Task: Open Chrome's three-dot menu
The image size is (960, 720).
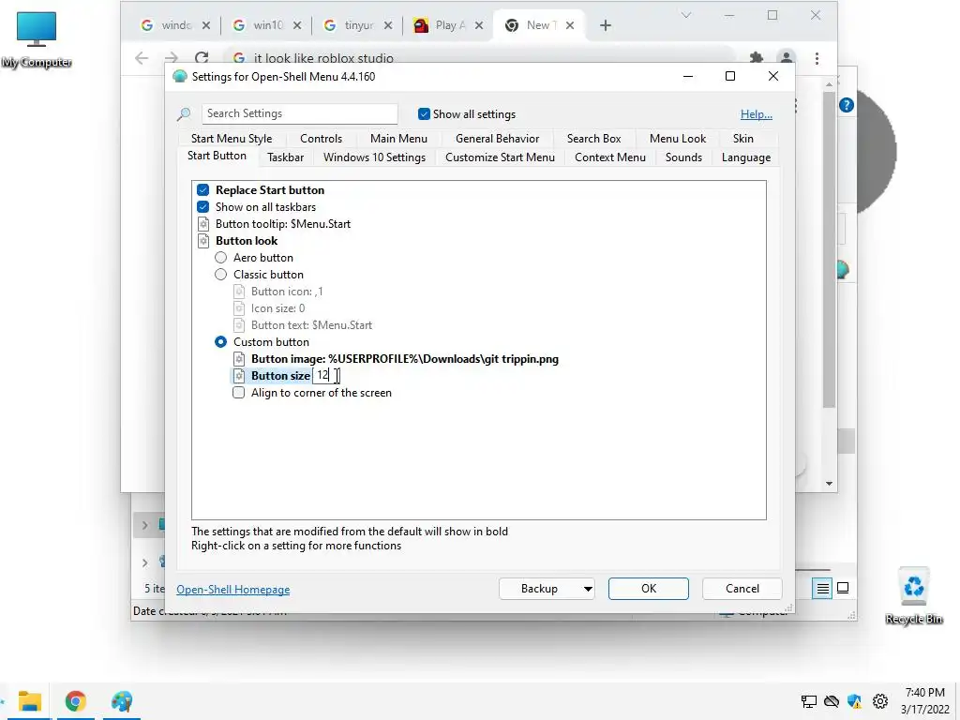Action: (817, 58)
